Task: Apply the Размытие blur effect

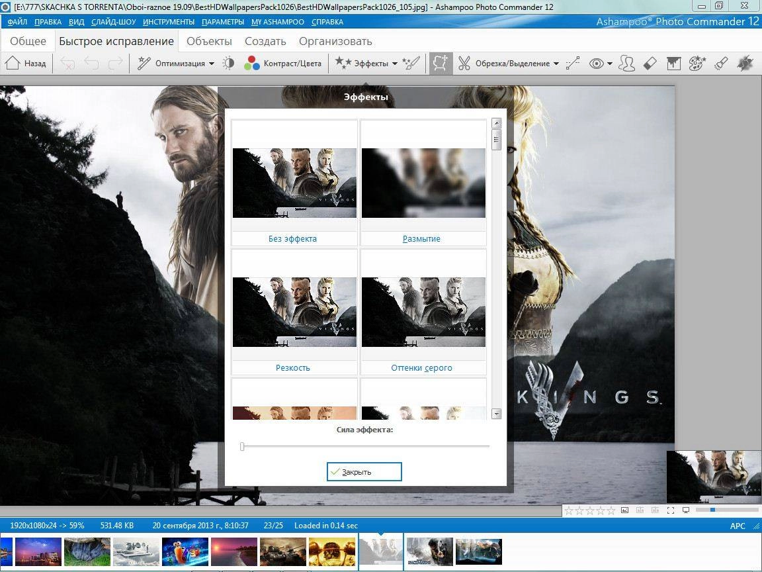Action: pyautogui.click(x=423, y=183)
